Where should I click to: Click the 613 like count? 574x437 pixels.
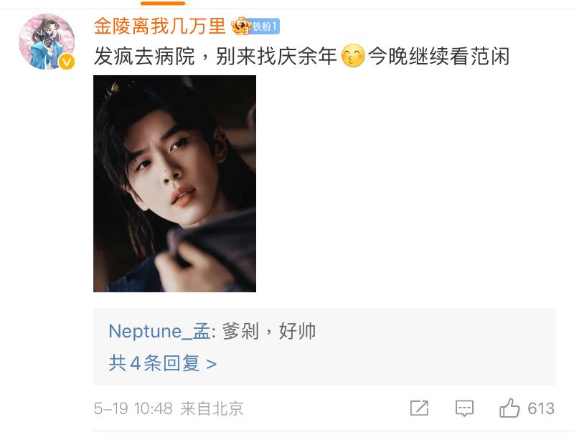[541, 408]
